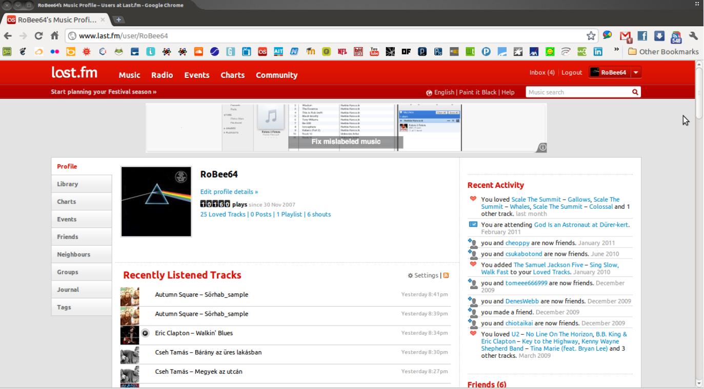The image size is (704, 389).
Task: Open the AIT bookmark icon
Action: [278, 52]
